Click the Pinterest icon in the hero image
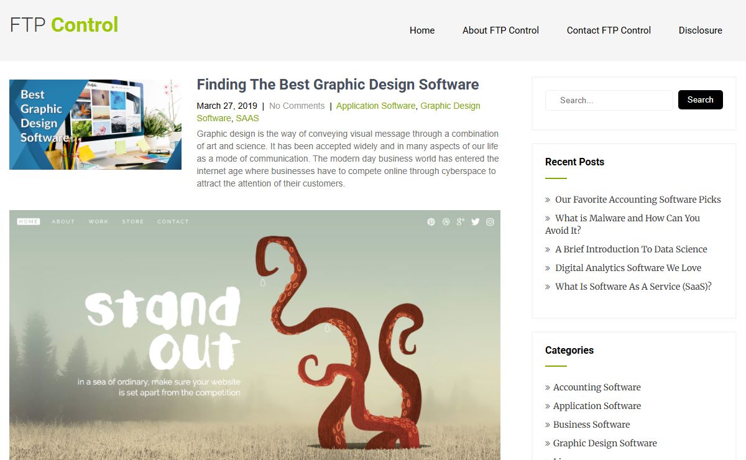 [x=431, y=222]
